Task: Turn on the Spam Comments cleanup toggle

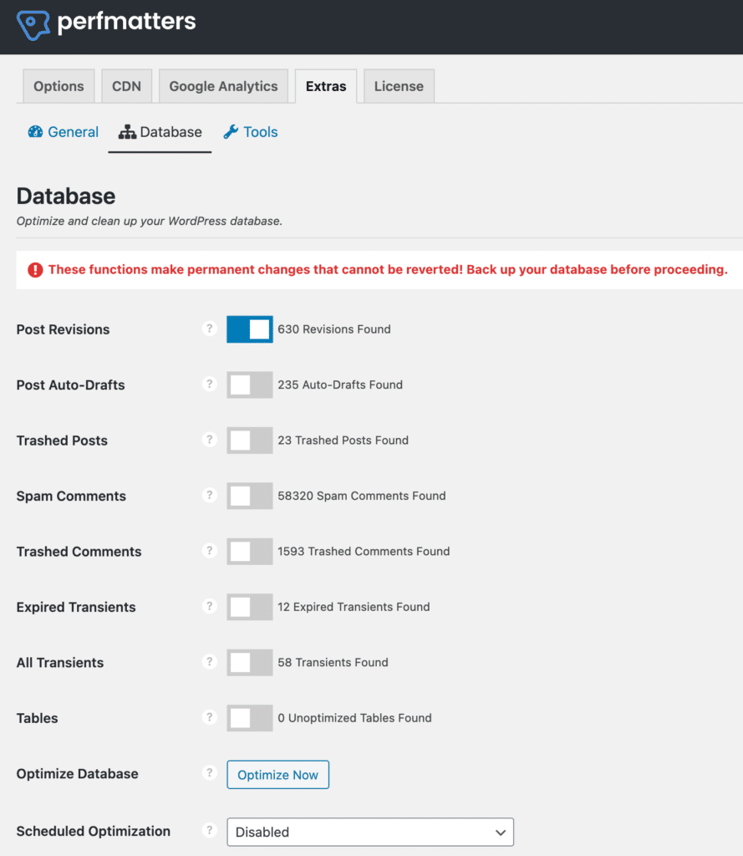Action: point(249,496)
